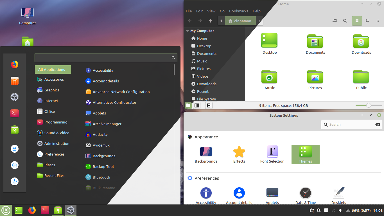Toggle Show Places in file manager status bar
Image resolution: width=384 pixels, height=216 pixels.
[x=188, y=105]
